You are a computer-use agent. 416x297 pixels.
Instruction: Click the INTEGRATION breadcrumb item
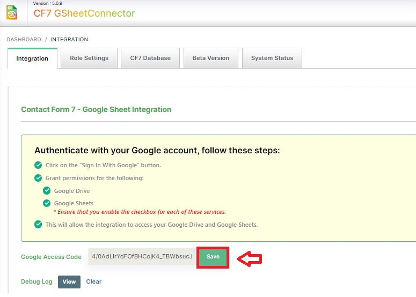point(69,40)
